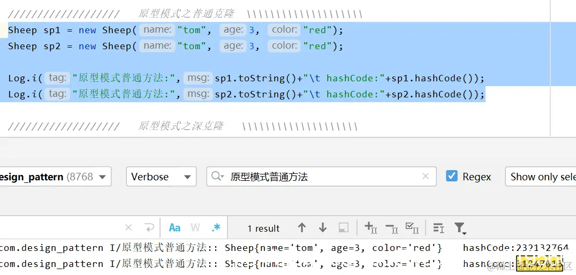Toggle Regex (.*) option in find bar
The height and width of the screenshot is (275, 576).
pos(216,228)
